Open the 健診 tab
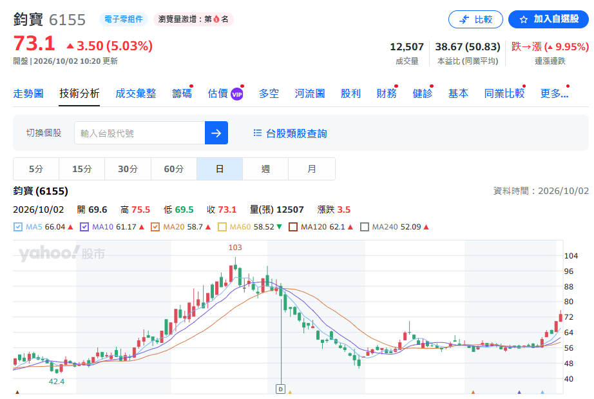 click(x=423, y=93)
